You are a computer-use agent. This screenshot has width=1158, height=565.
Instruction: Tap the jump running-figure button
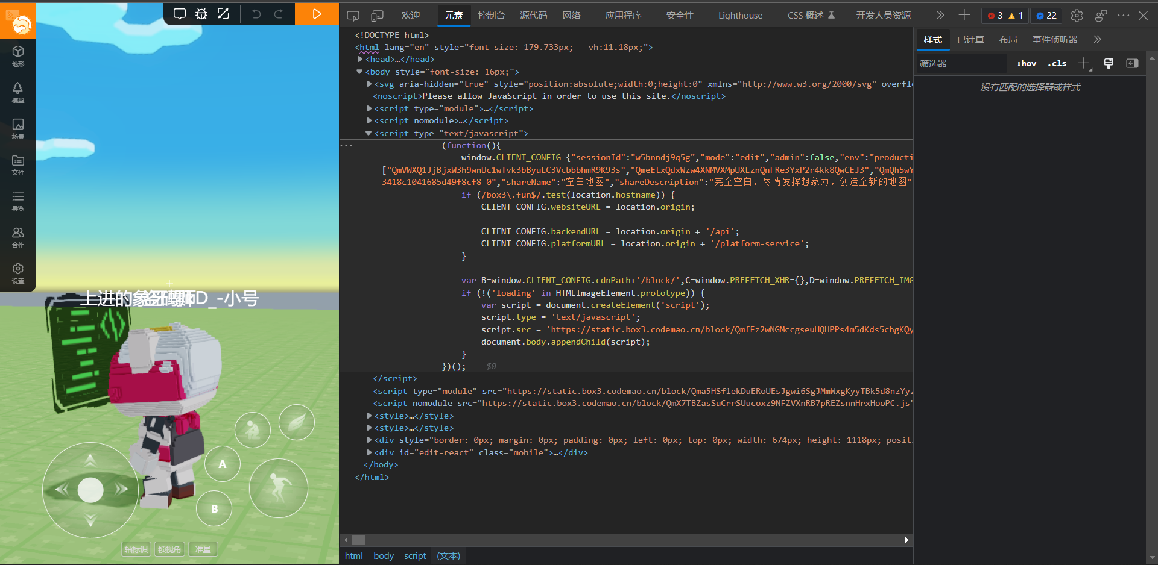(x=279, y=488)
